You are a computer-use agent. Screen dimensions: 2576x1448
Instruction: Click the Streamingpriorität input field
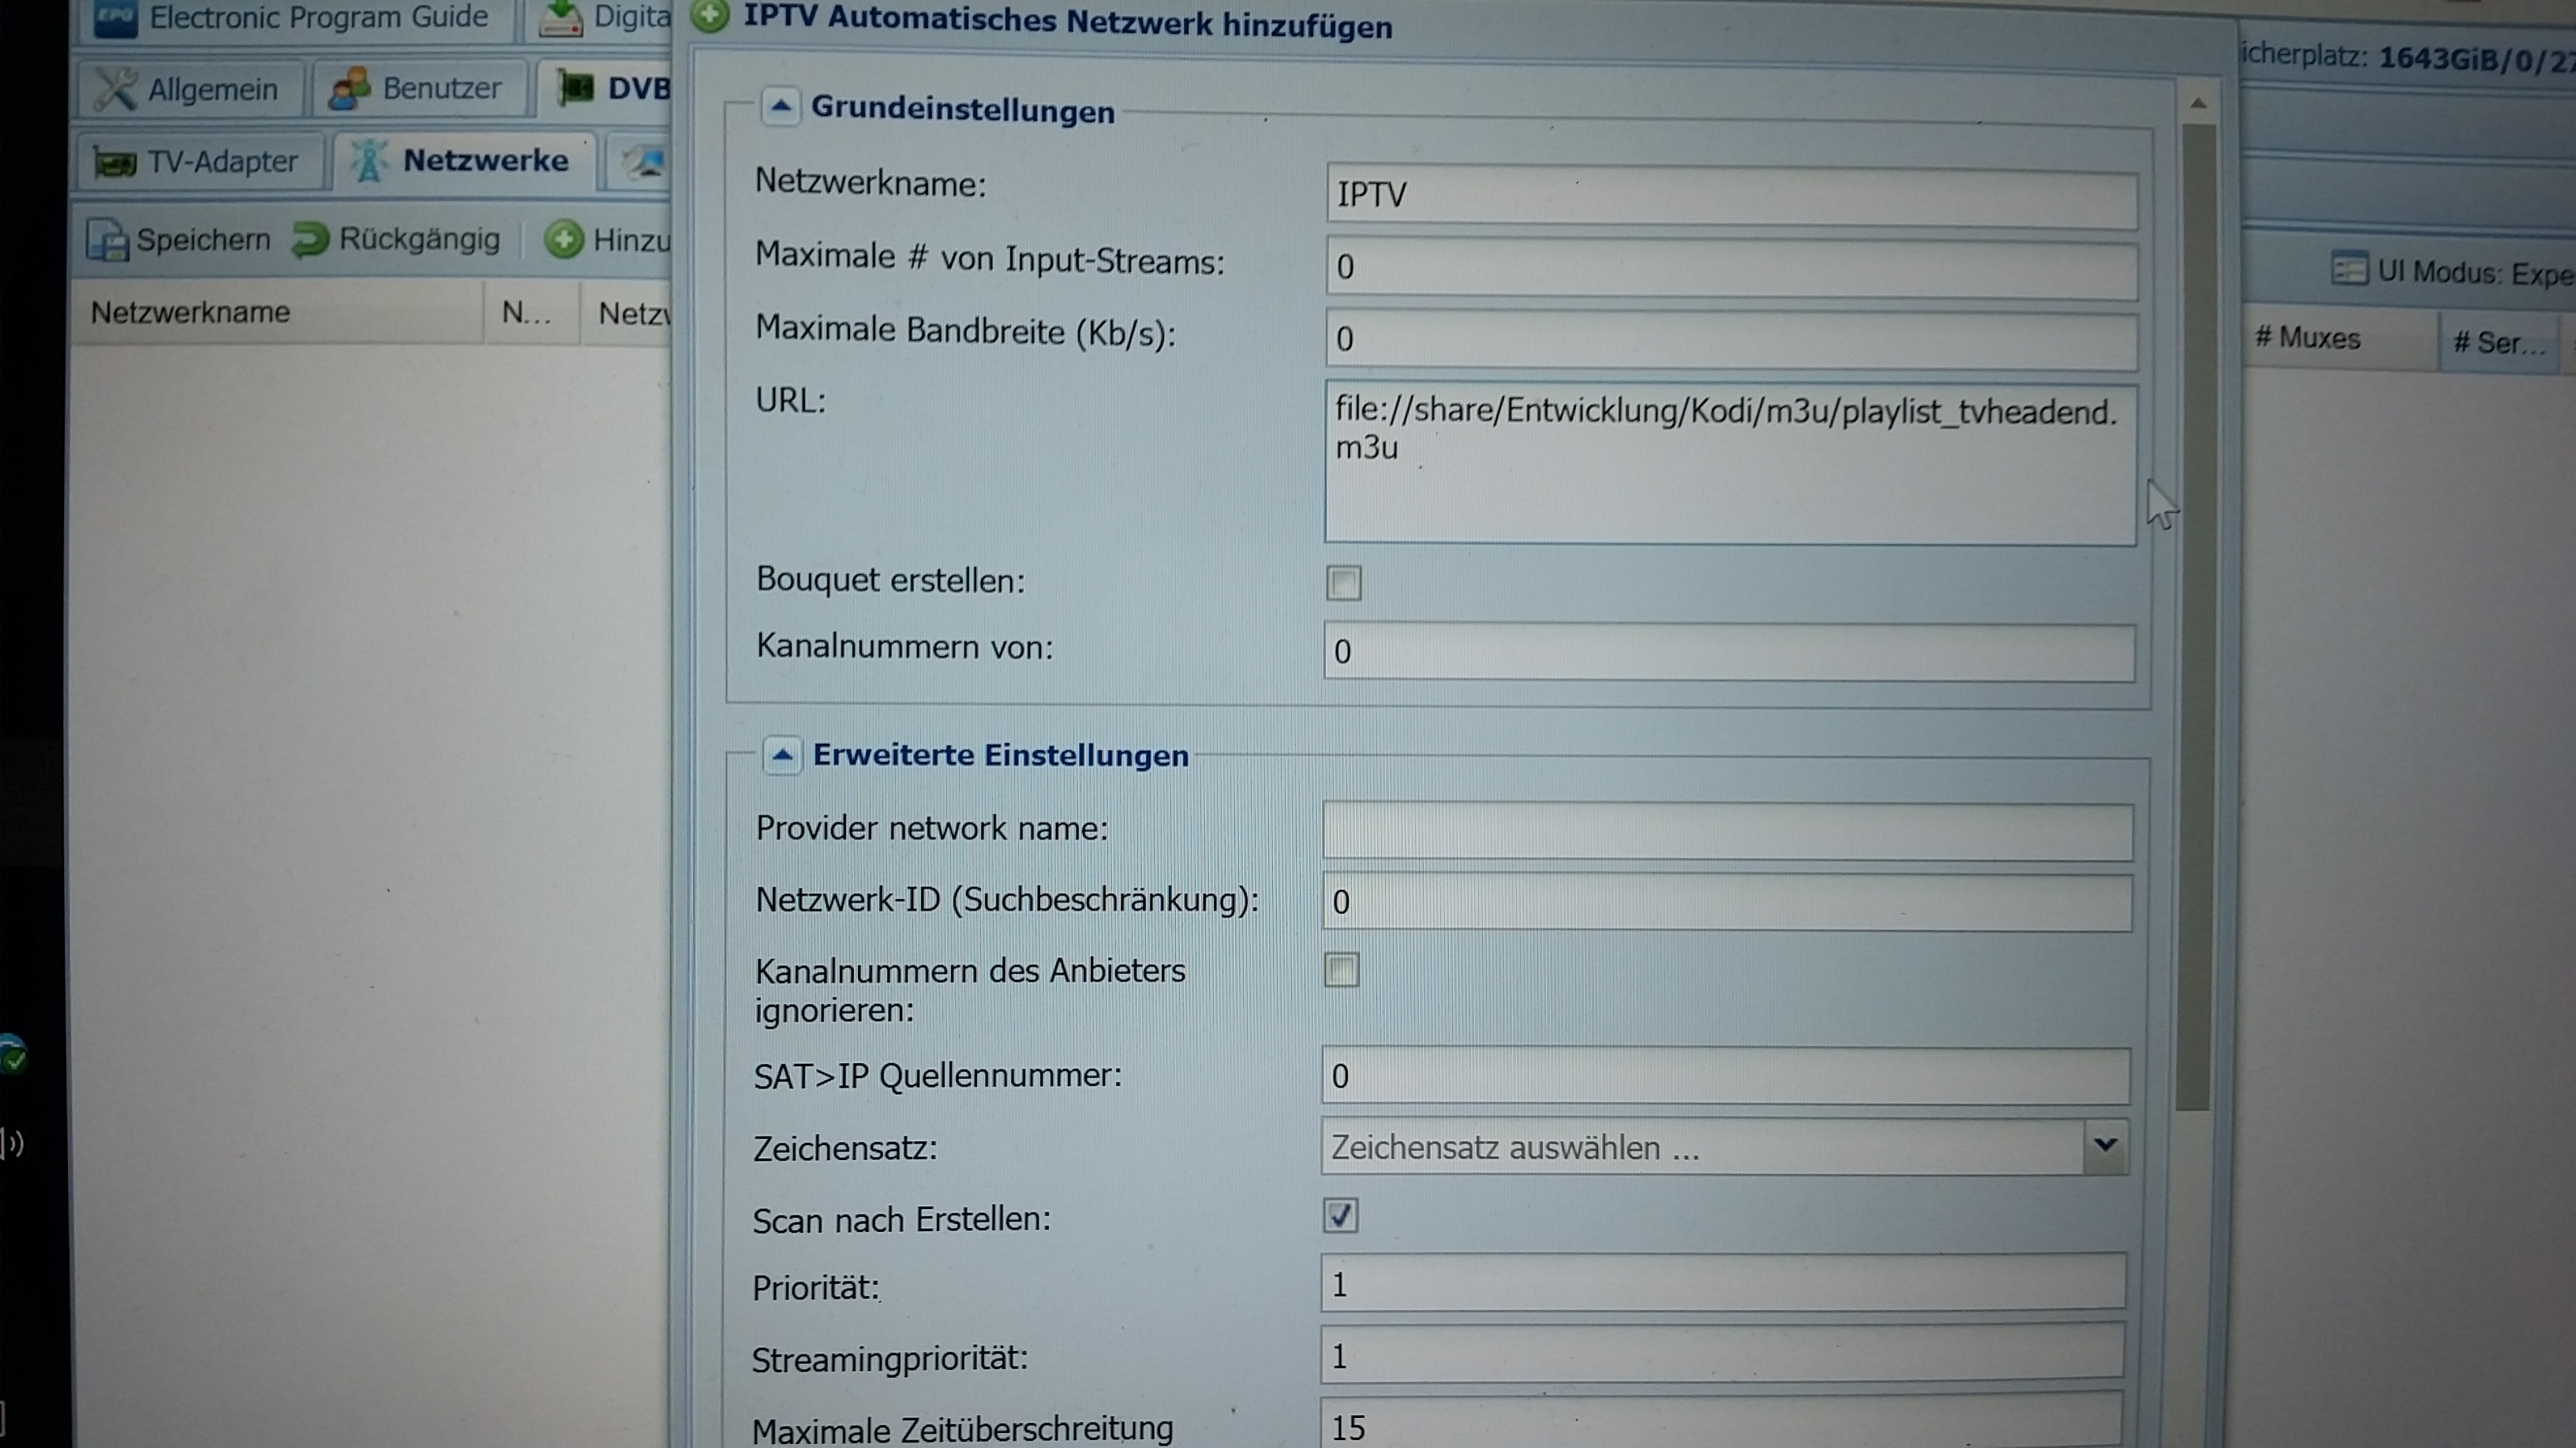click(1722, 1354)
